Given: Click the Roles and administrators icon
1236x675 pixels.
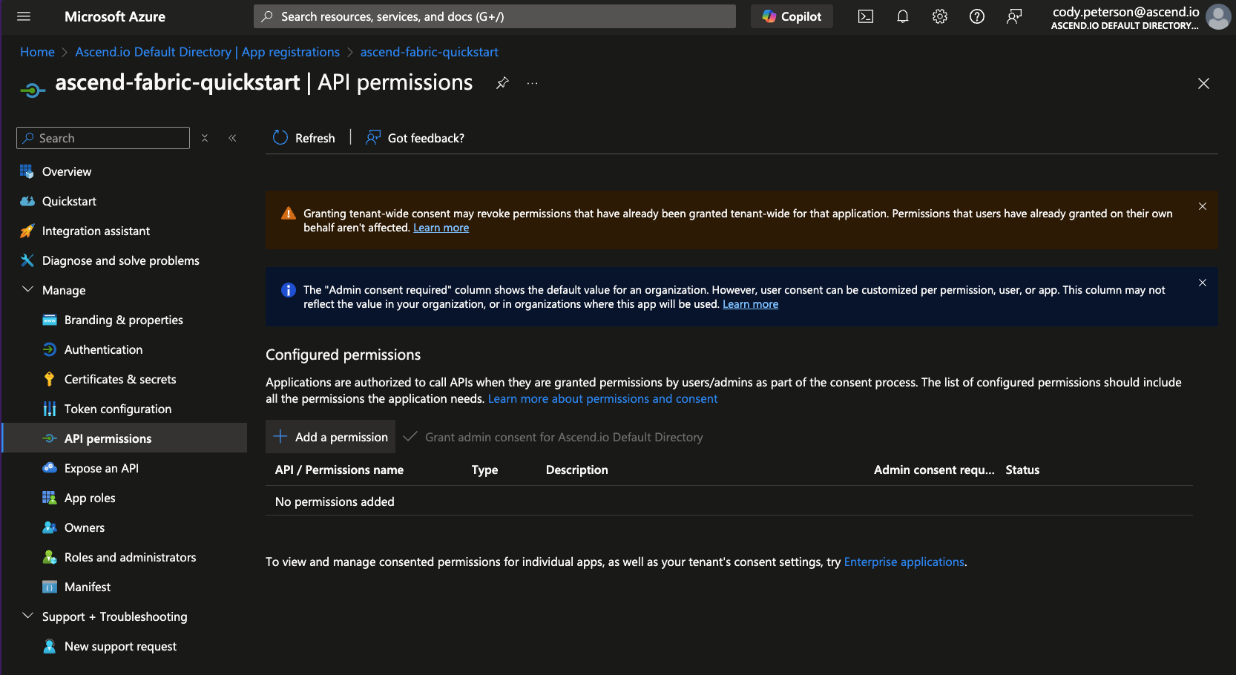Looking at the screenshot, I should [50, 557].
